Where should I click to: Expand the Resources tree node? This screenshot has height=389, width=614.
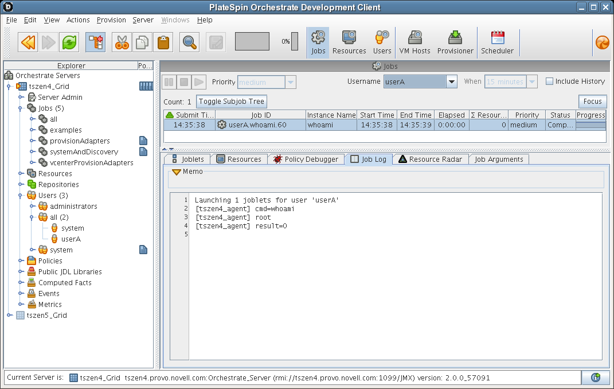point(21,173)
